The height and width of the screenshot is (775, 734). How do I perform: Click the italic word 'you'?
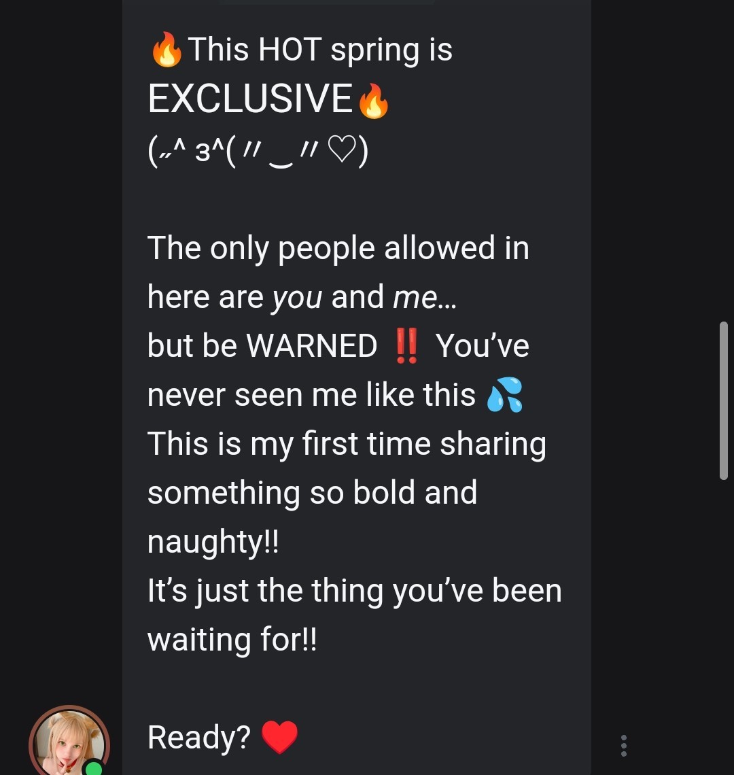297,297
